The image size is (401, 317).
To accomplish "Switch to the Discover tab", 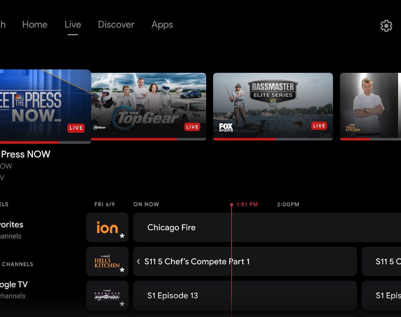I will click(x=116, y=25).
